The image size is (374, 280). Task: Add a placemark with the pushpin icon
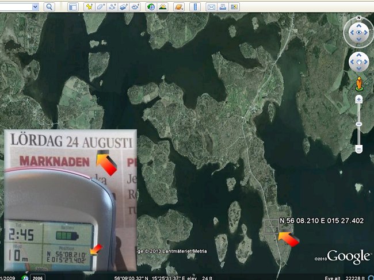coord(89,7)
